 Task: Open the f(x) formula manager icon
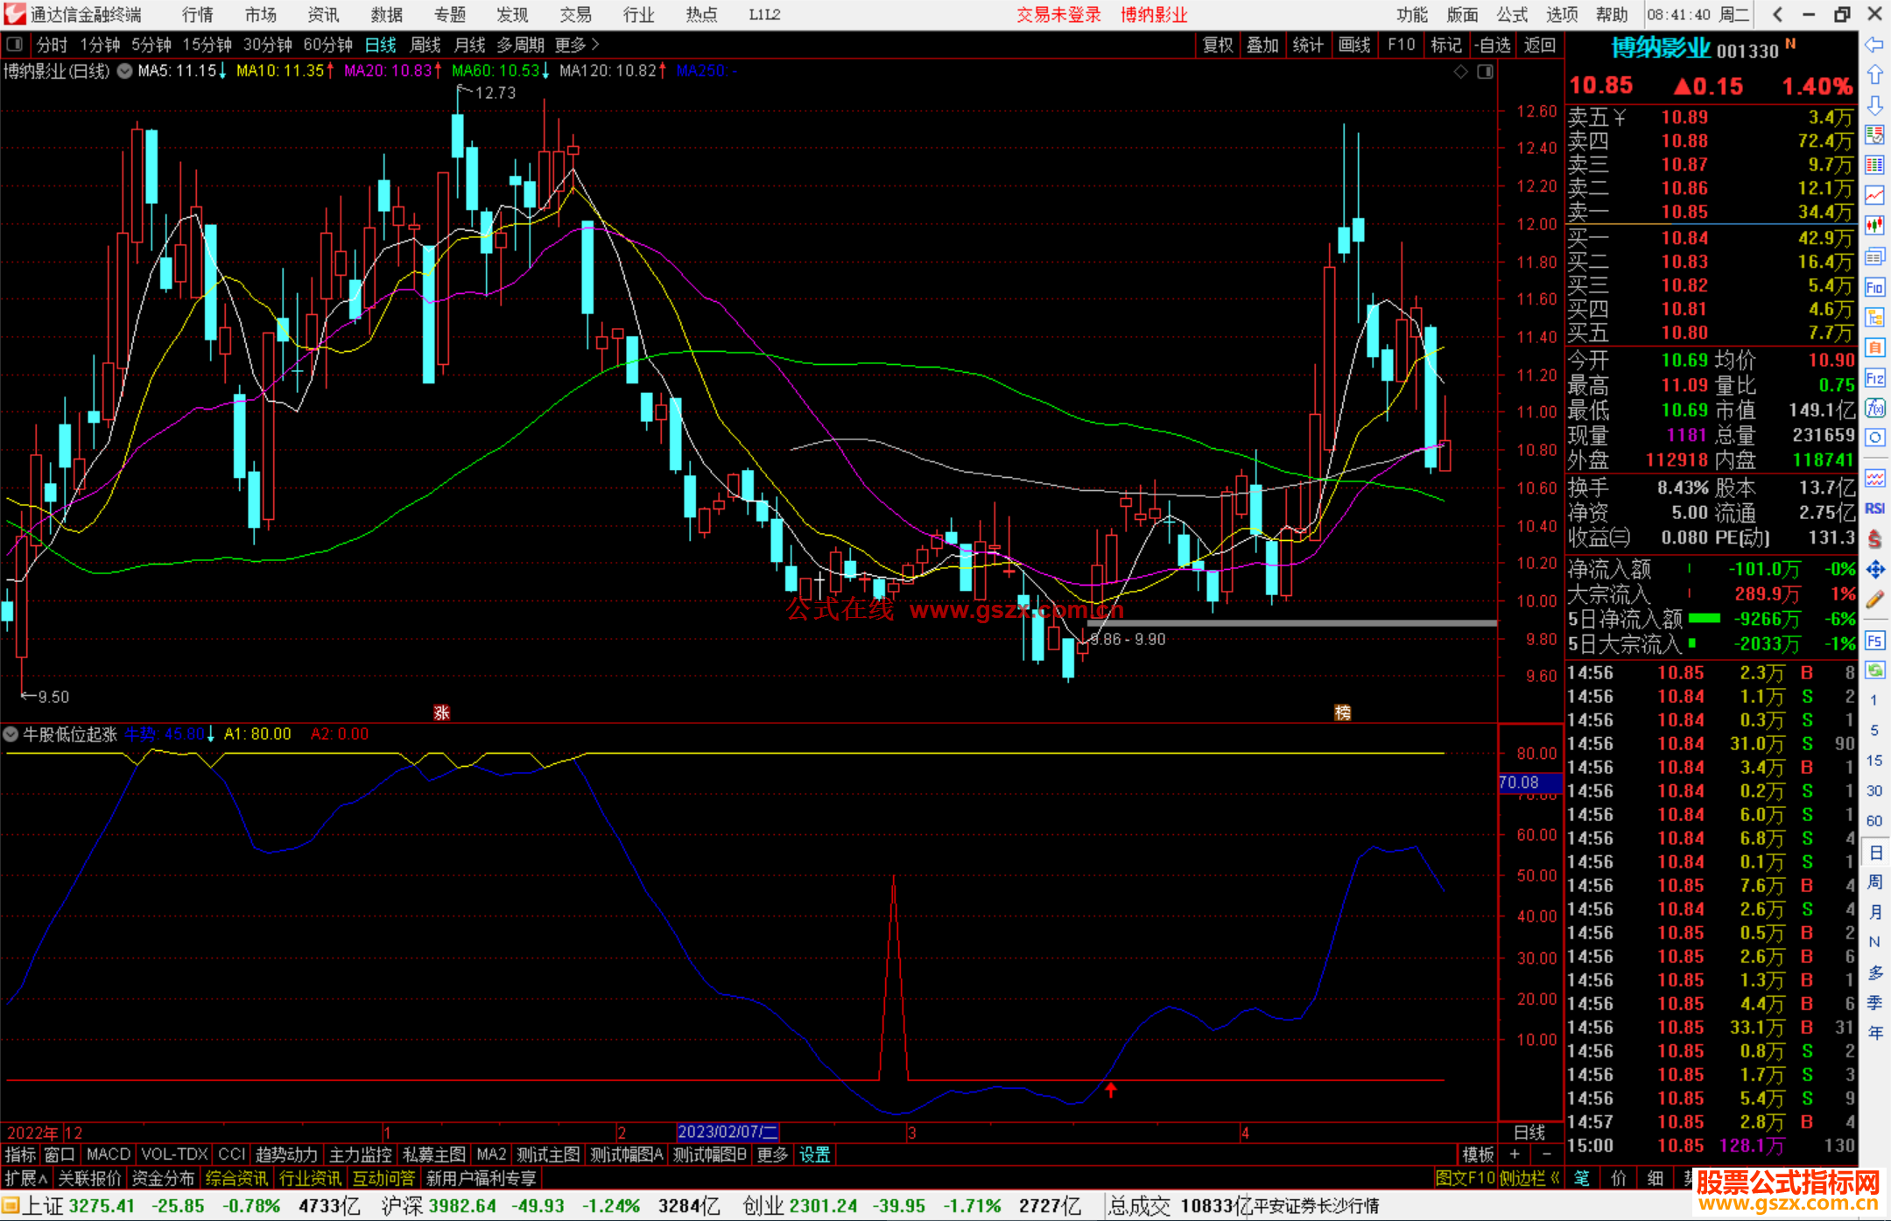pyautogui.click(x=1874, y=408)
